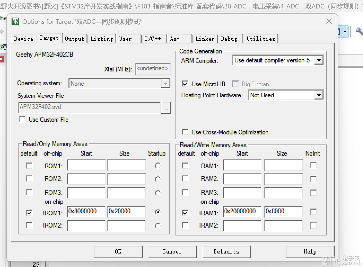The height and width of the screenshot is (267, 363).
Task: Open the Linker tab
Action: click(x=205, y=39)
